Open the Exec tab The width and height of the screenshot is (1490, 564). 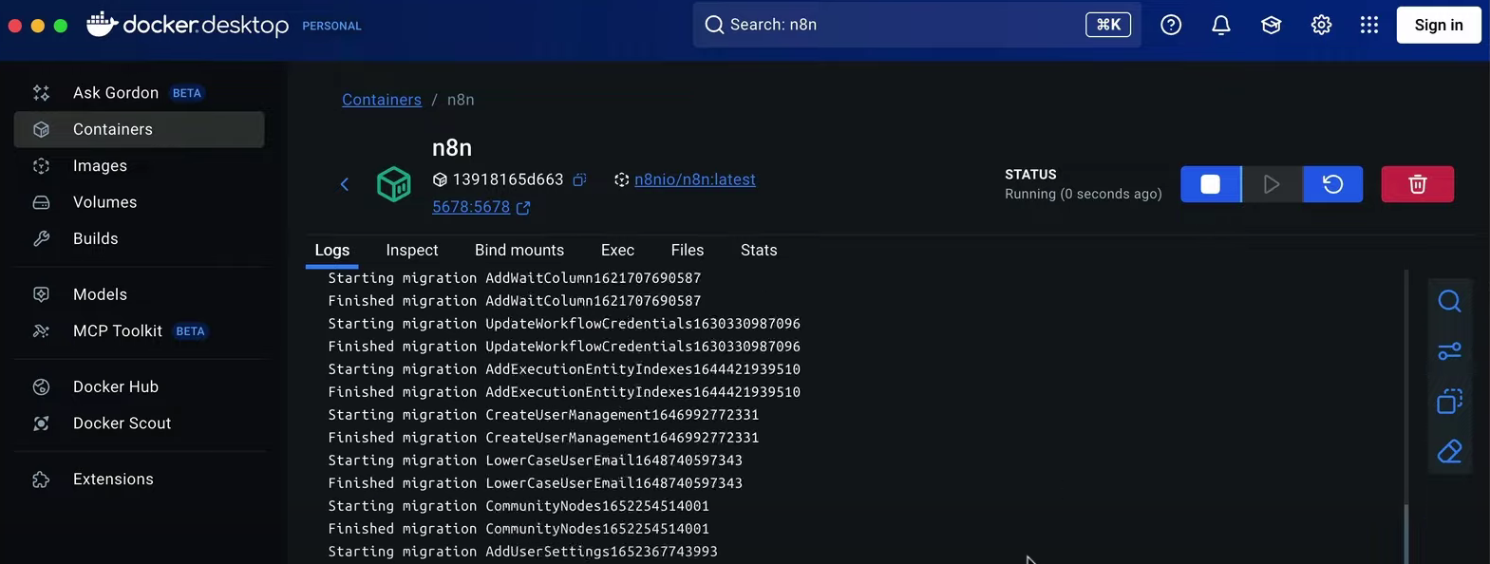point(617,251)
